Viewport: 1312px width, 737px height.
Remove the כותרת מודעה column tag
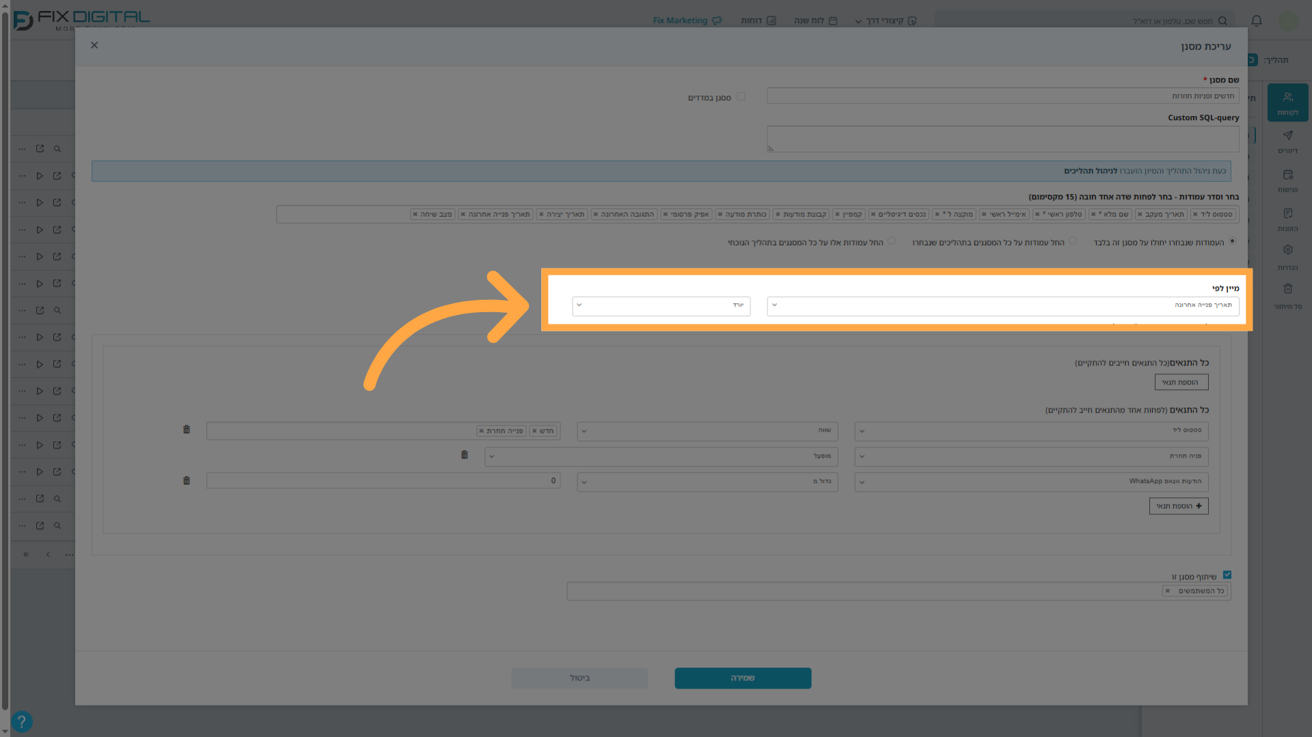pos(720,214)
